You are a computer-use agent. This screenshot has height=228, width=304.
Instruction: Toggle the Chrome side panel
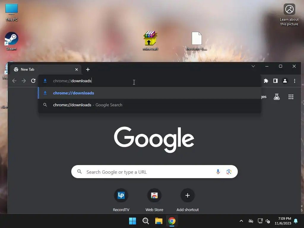(275, 81)
